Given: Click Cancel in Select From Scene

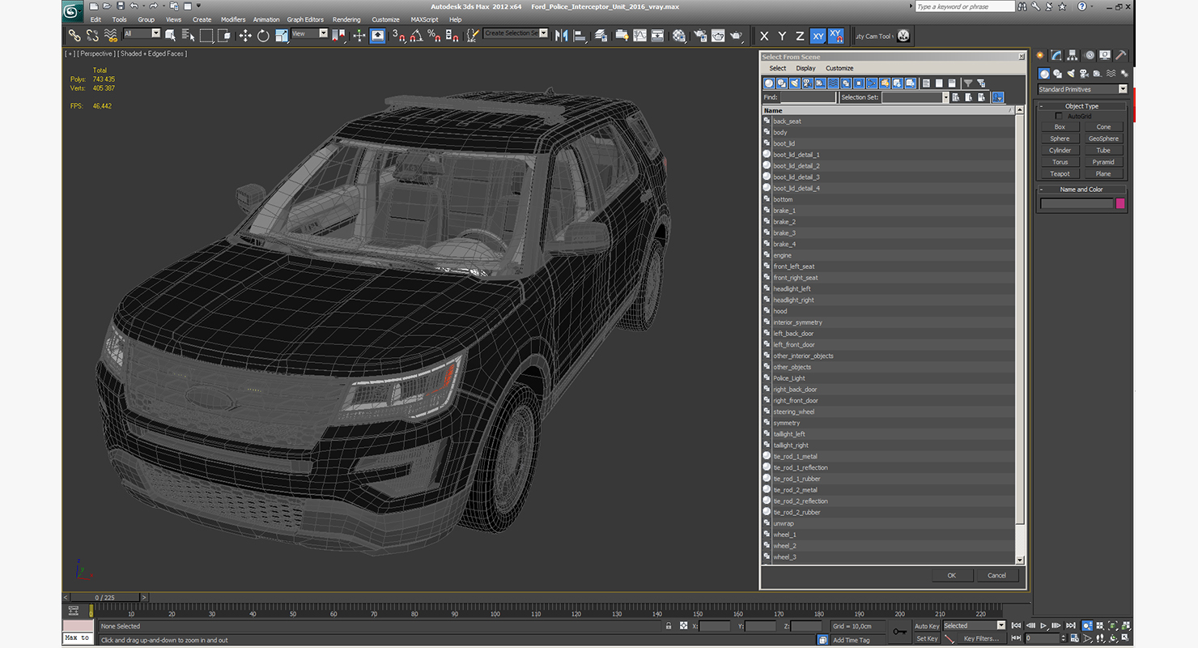Looking at the screenshot, I should 996,575.
